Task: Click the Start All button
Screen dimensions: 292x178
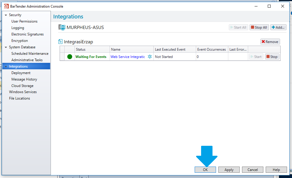Action: tap(239, 28)
